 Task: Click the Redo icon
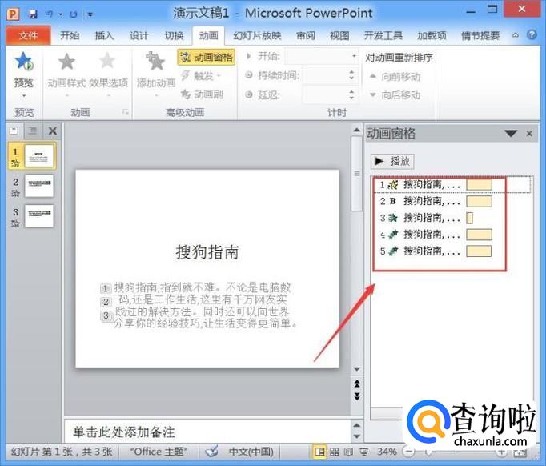(x=73, y=14)
